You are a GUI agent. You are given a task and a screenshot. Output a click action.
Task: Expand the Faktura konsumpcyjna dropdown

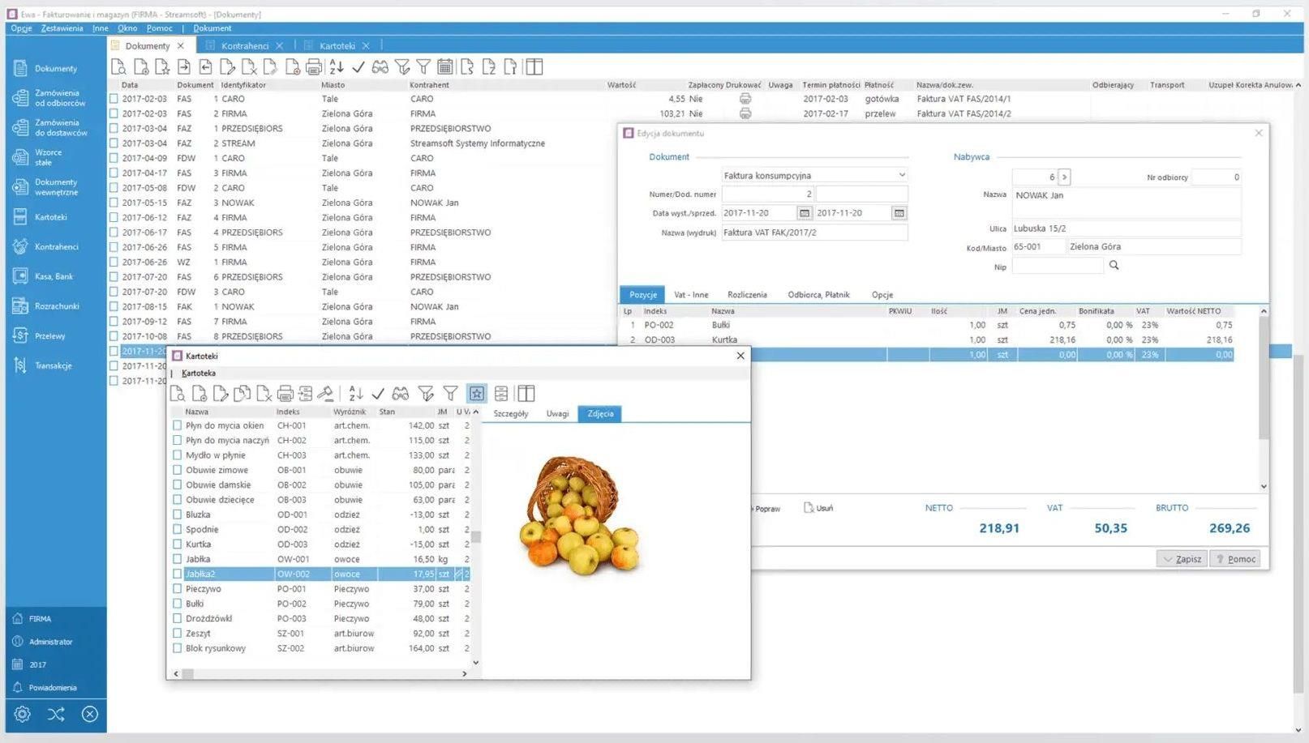tap(901, 175)
